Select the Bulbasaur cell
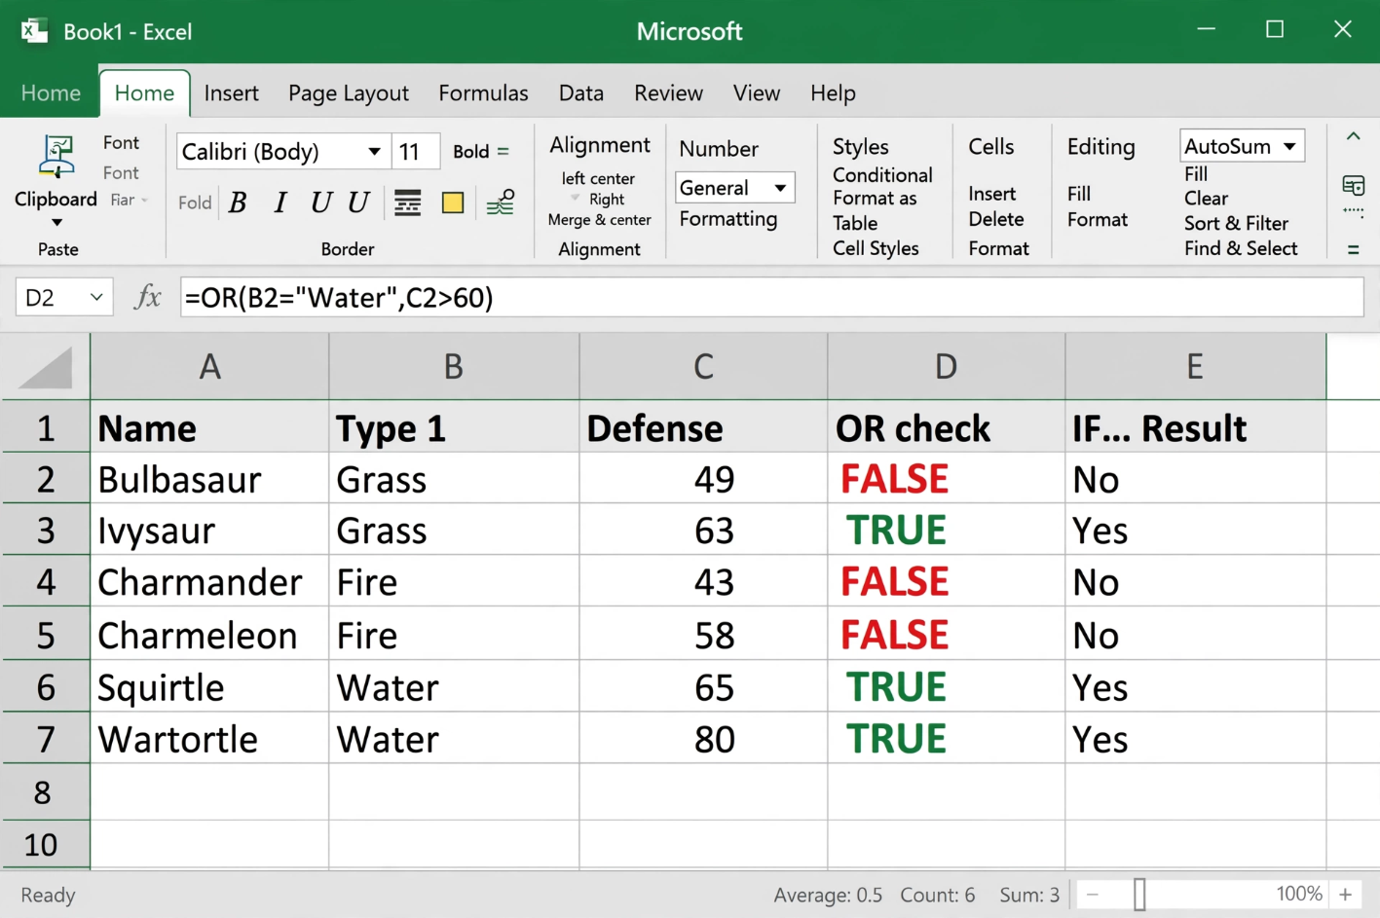Screen dimensions: 1380x918 209,479
